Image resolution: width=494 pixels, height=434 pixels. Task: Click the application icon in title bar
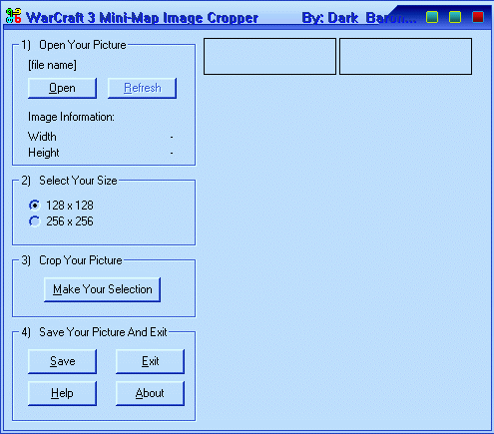(x=13, y=16)
